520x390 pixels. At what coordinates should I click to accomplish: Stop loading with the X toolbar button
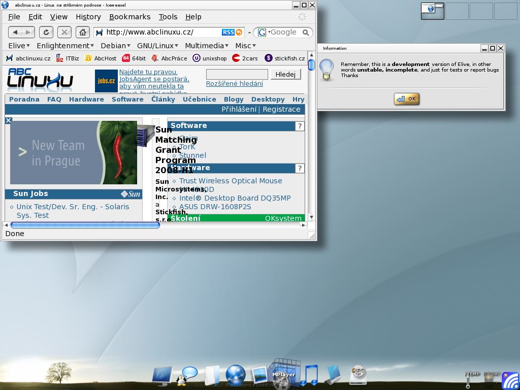click(x=64, y=32)
